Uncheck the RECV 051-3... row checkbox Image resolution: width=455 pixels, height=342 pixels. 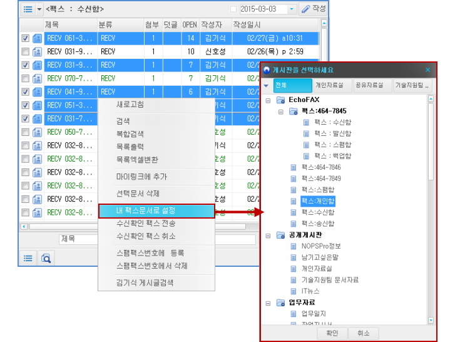tap(25, 105)
